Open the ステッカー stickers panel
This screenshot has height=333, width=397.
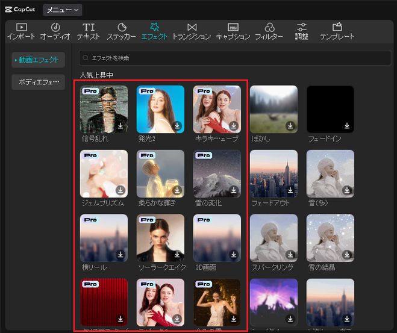[122, 31]
